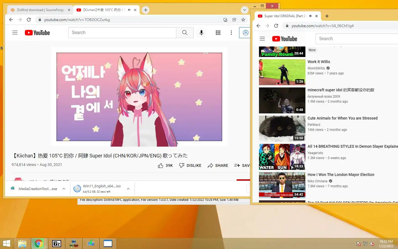
Task: Focus the left YouTube Search field
Action: 122,33
